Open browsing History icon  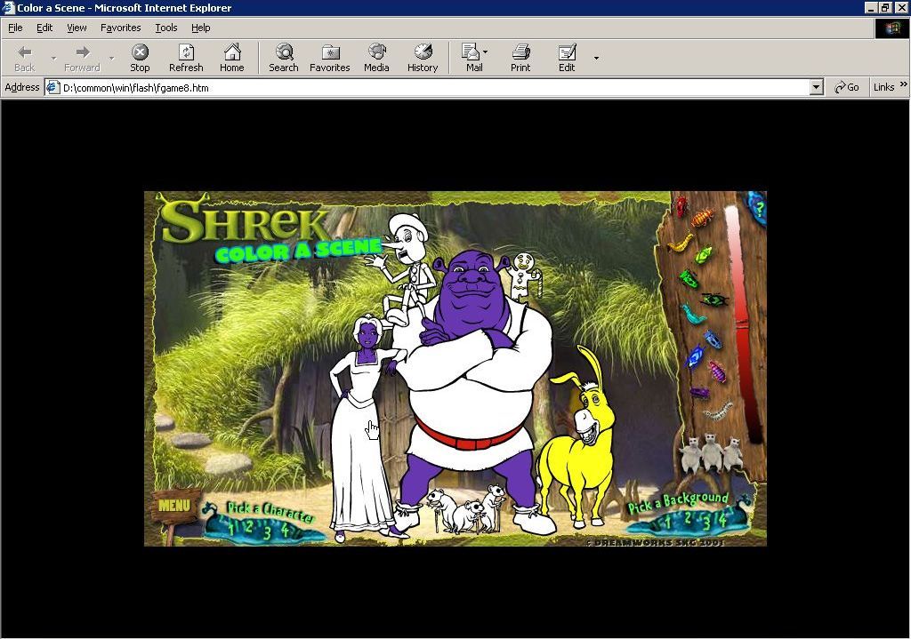pos(422,57)
